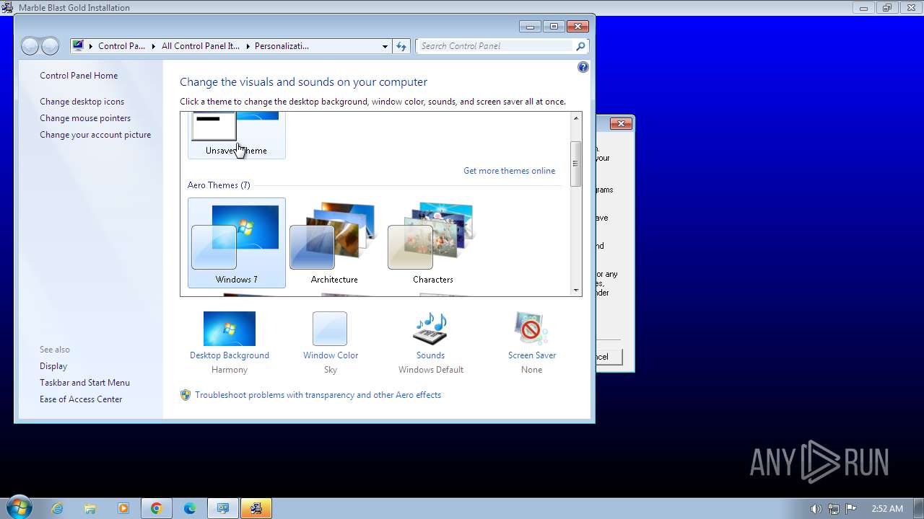
Task: Click the network tray icon
Action: (x=834, y=509)
